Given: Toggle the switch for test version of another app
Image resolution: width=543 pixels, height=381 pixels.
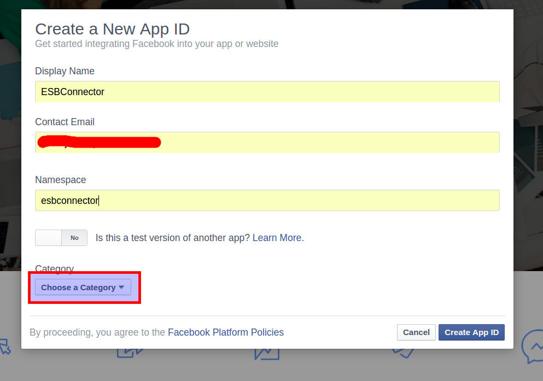Looking at the screenshot, I should [61, 238].
